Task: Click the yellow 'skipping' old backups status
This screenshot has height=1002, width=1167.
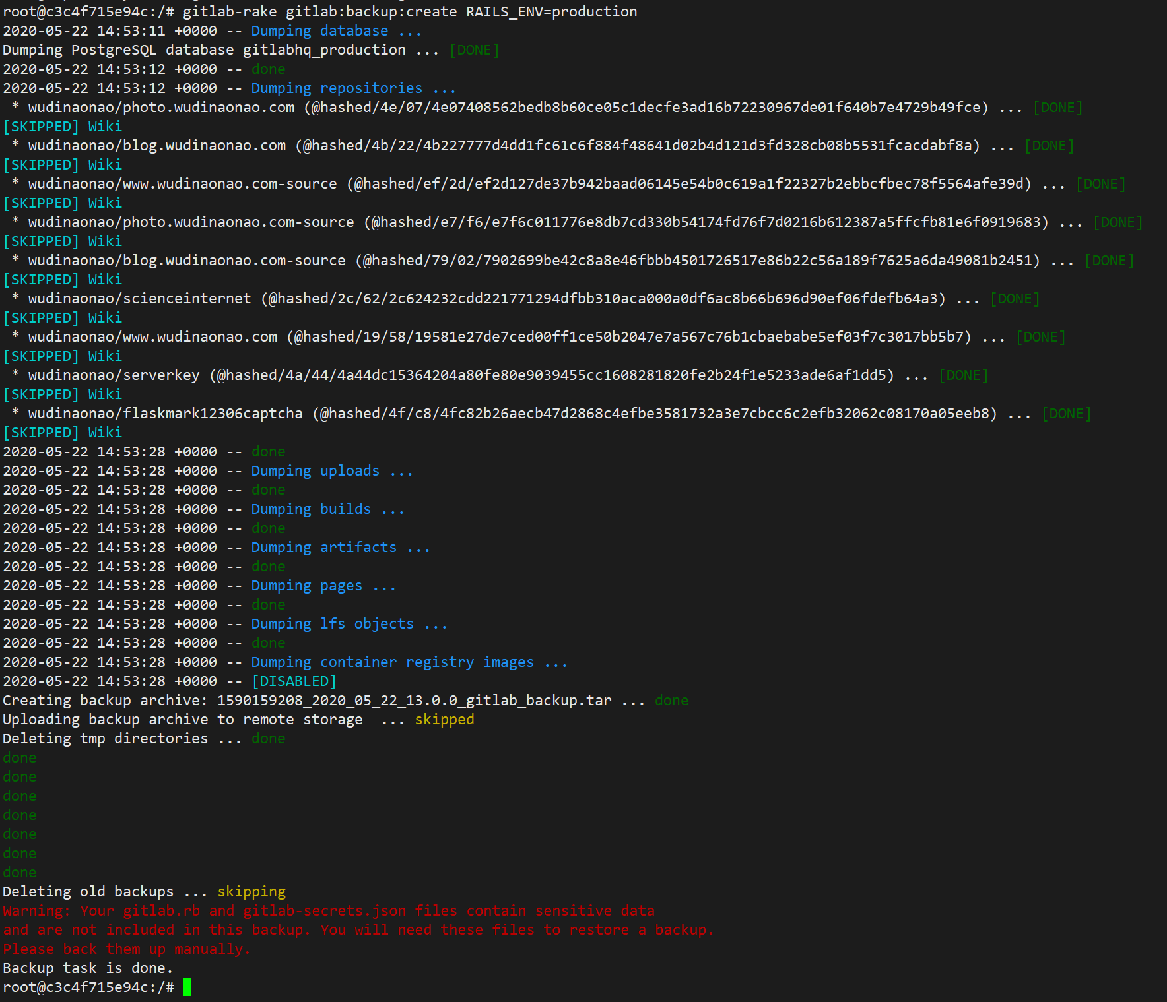Action: [x=251, y=892]
